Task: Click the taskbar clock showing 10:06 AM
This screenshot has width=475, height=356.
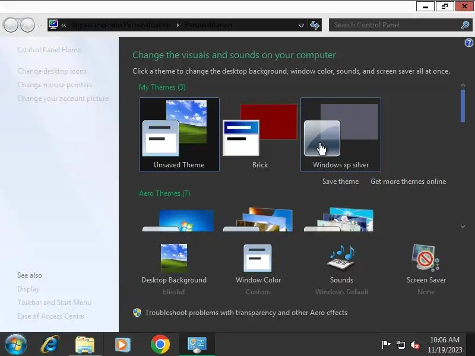Action: tap(445, 345)
